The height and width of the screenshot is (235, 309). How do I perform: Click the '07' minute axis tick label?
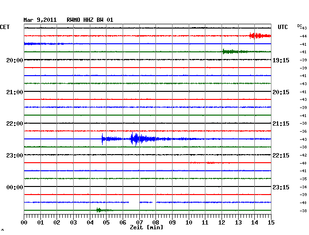(x=139, y=223)
